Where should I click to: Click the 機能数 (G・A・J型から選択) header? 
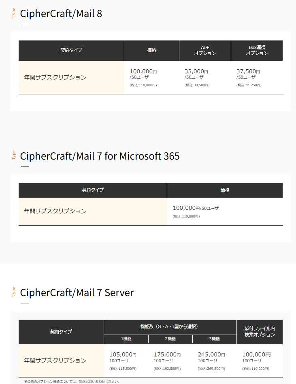[170, 326]
